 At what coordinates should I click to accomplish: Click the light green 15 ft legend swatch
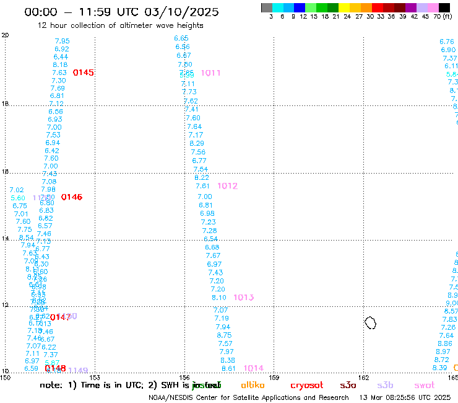coord(311,7)
